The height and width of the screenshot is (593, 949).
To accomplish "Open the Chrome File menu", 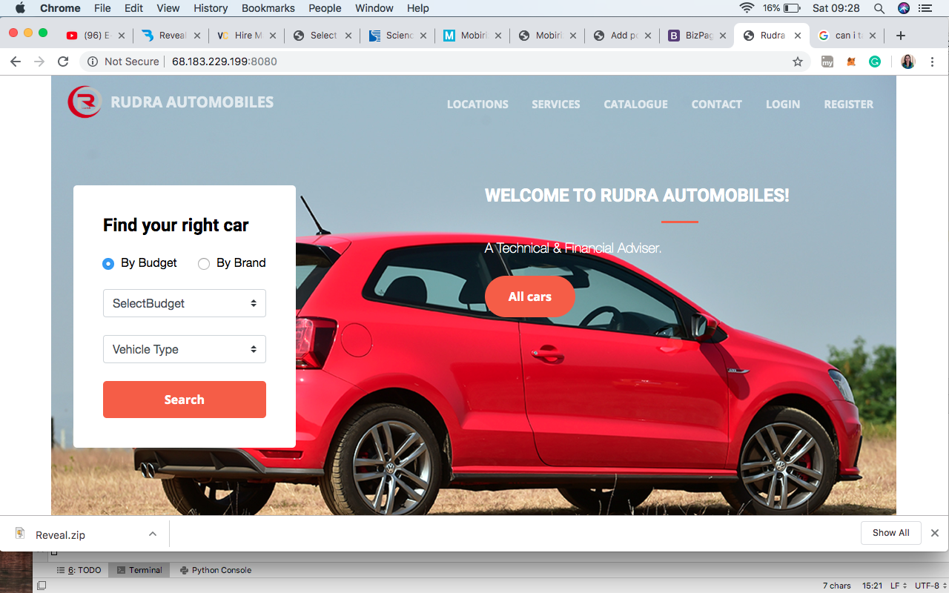I will (102, 8).
